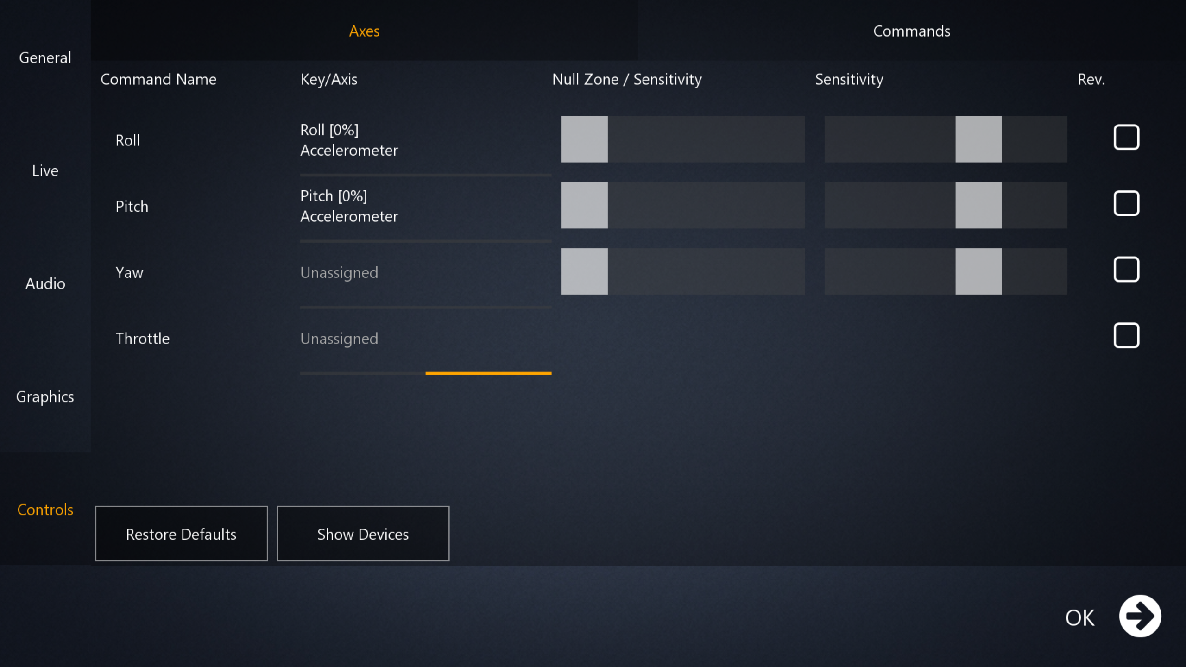Screen dimensions: 1186x667
Task: Click the Pitch sensitivity slider handle
Action: (978, 205)
